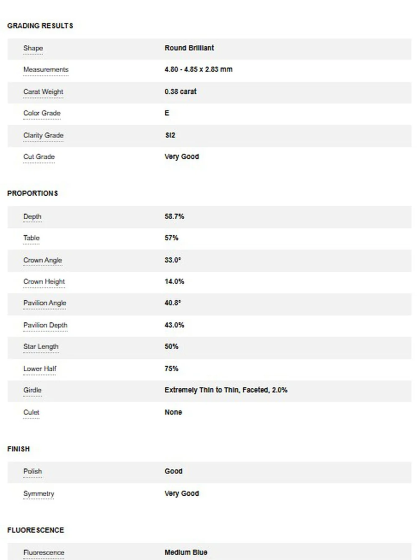Select the Crown Height label
The height and width of the screenshot is (560, 420).
44,282
